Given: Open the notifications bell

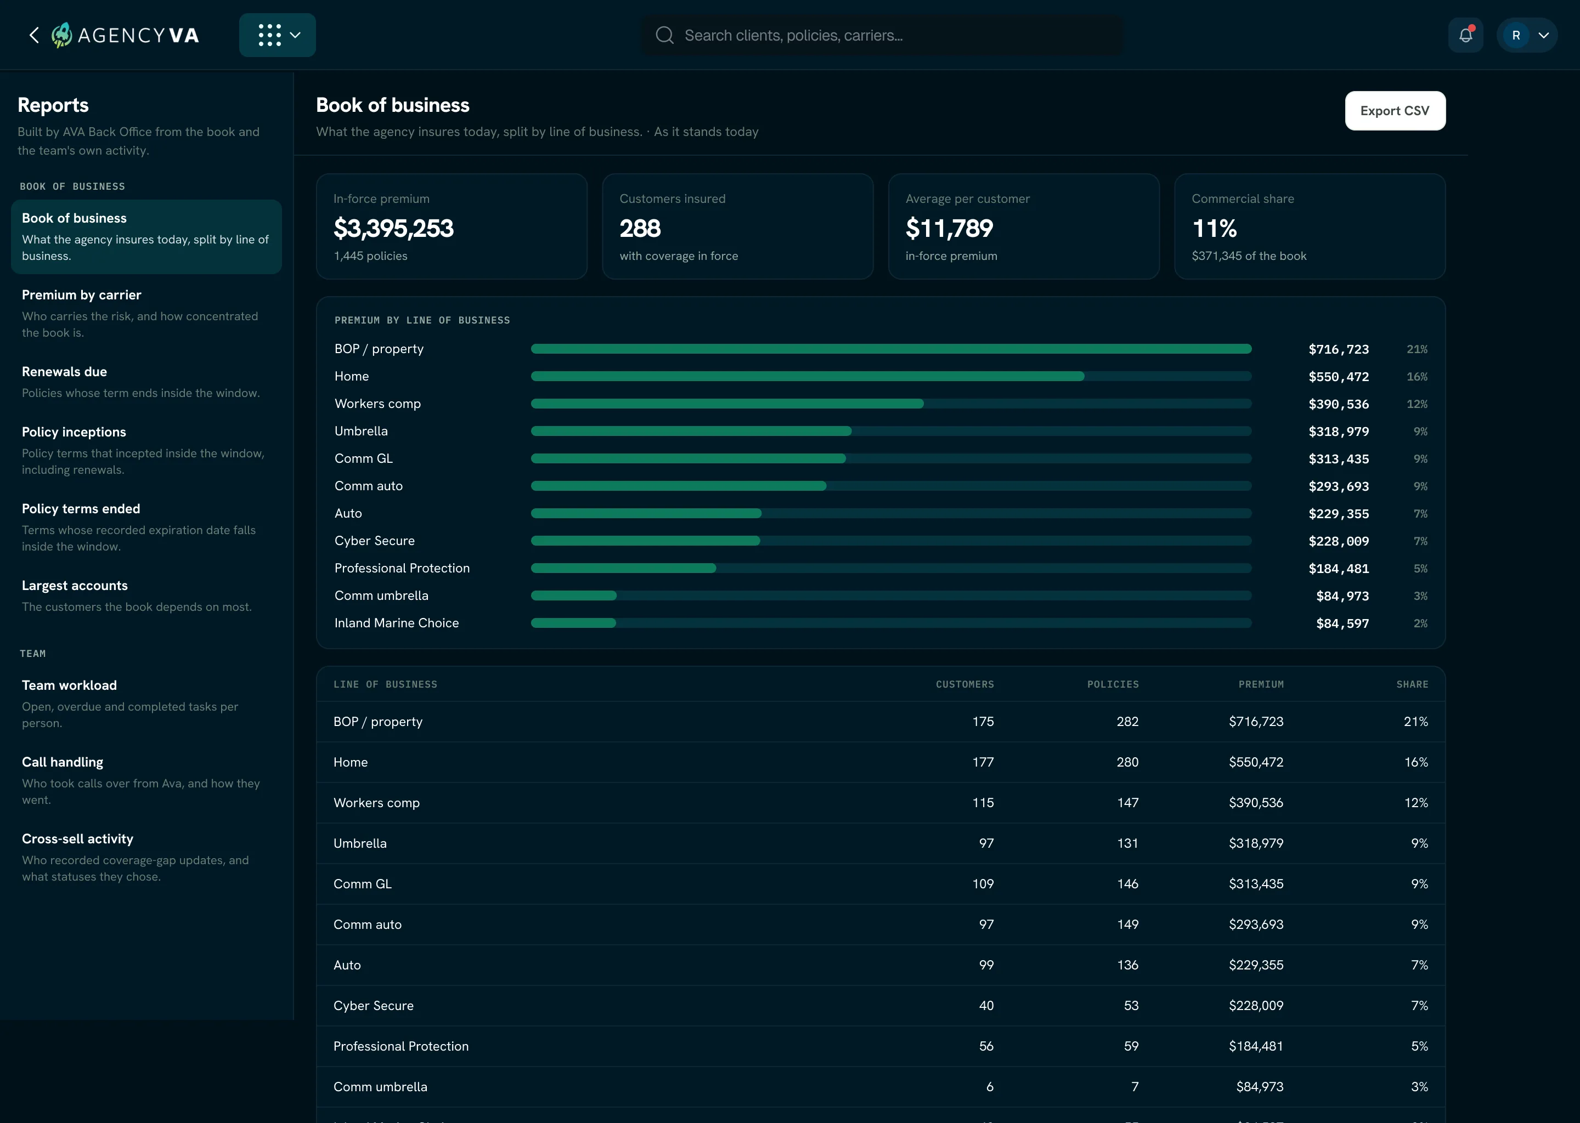Looking at the screenshot, I should [1465, 35].
